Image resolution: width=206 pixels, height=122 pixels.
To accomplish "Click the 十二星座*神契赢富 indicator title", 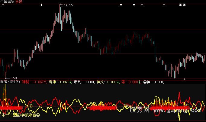I will pyautogui.click(x=21, y=114).
